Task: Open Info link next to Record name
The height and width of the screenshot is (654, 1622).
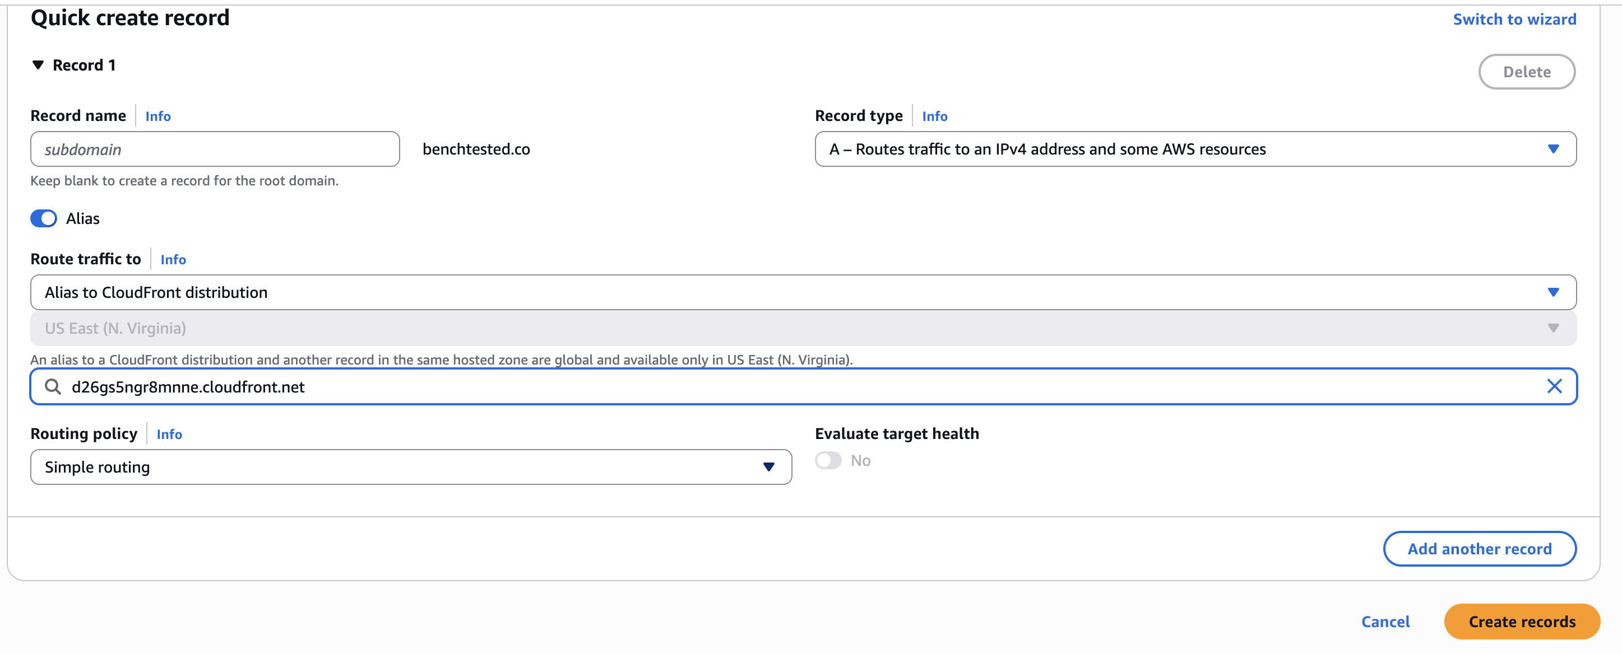Action: [x=158, y=116]
